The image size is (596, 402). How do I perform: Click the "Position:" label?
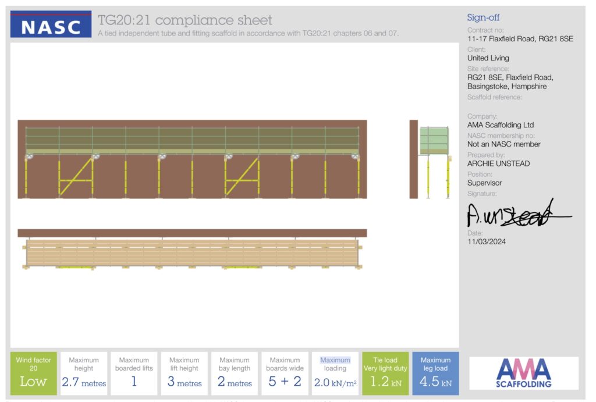pyautogui.click(x=480, y=175)
